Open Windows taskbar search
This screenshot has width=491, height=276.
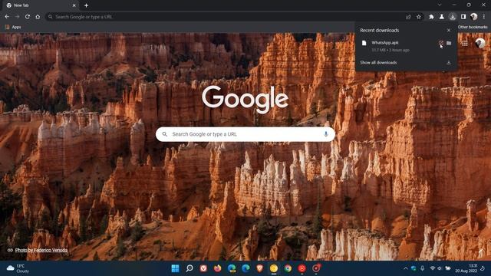189,268
